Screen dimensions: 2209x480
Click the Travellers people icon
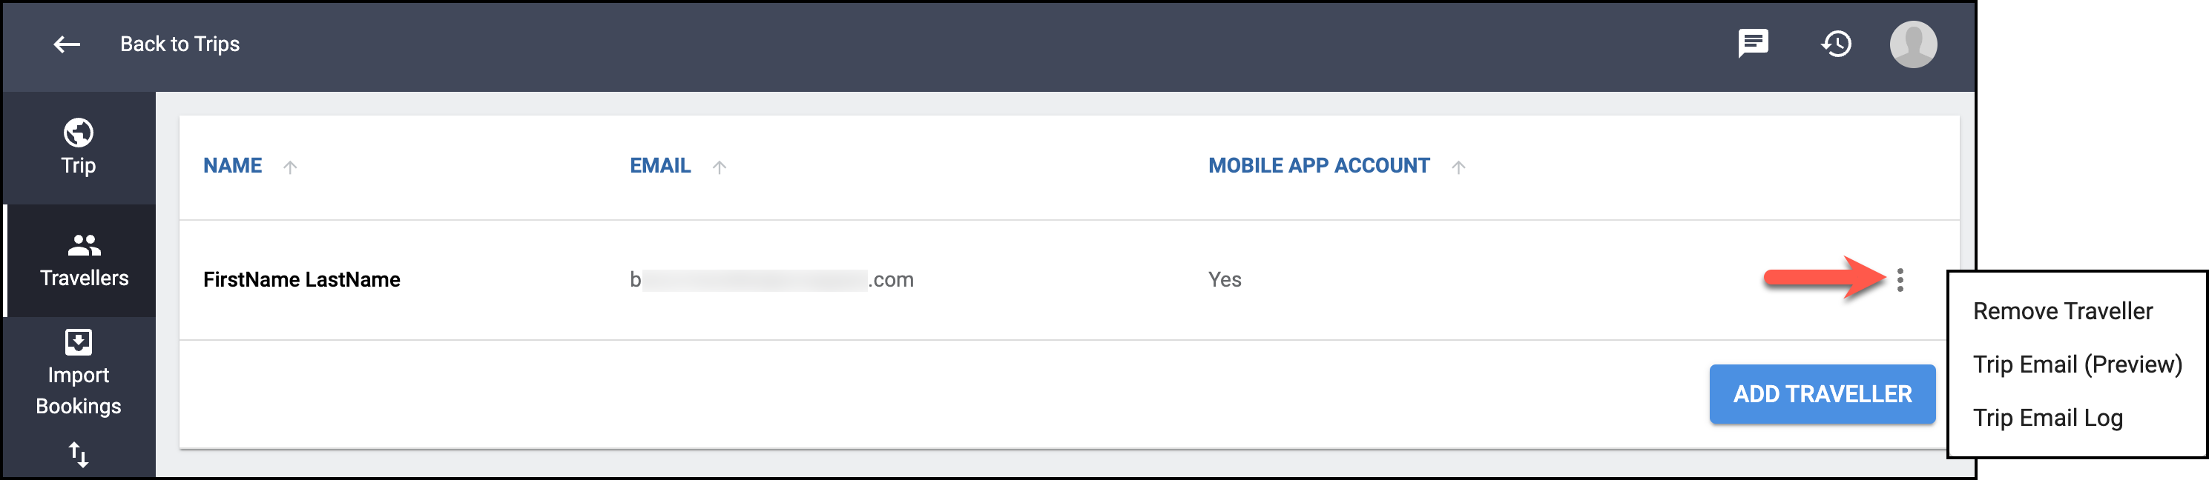coord(84,246)
